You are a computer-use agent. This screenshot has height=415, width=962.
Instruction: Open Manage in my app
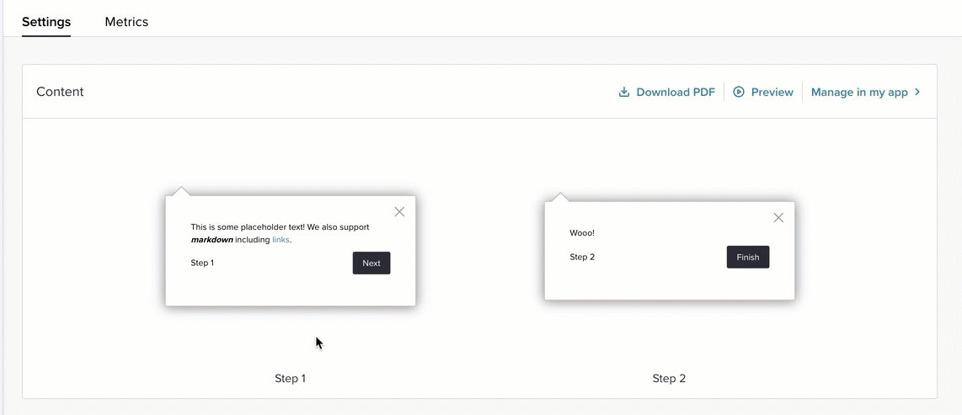pyautogui.click(x=866, y=92)
